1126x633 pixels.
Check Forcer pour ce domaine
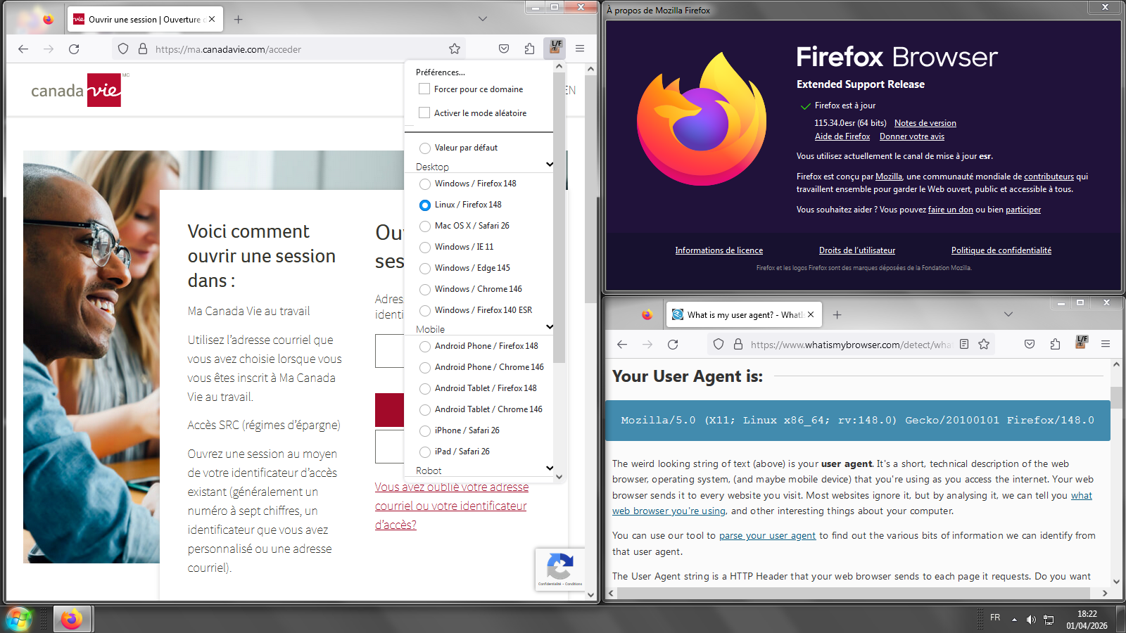pos(424,89)
